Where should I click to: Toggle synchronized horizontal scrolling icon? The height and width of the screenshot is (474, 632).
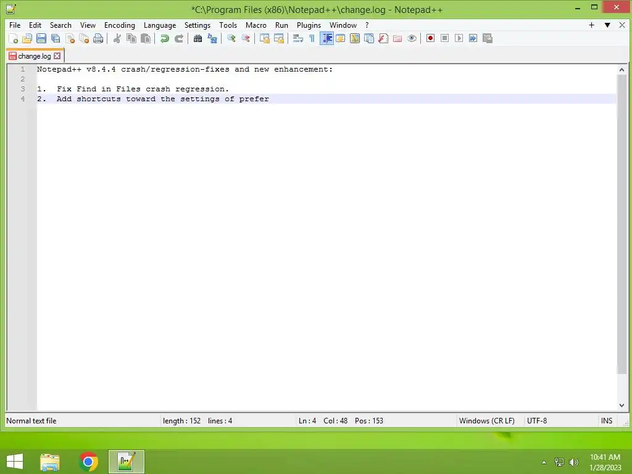(x=278, y=38)
